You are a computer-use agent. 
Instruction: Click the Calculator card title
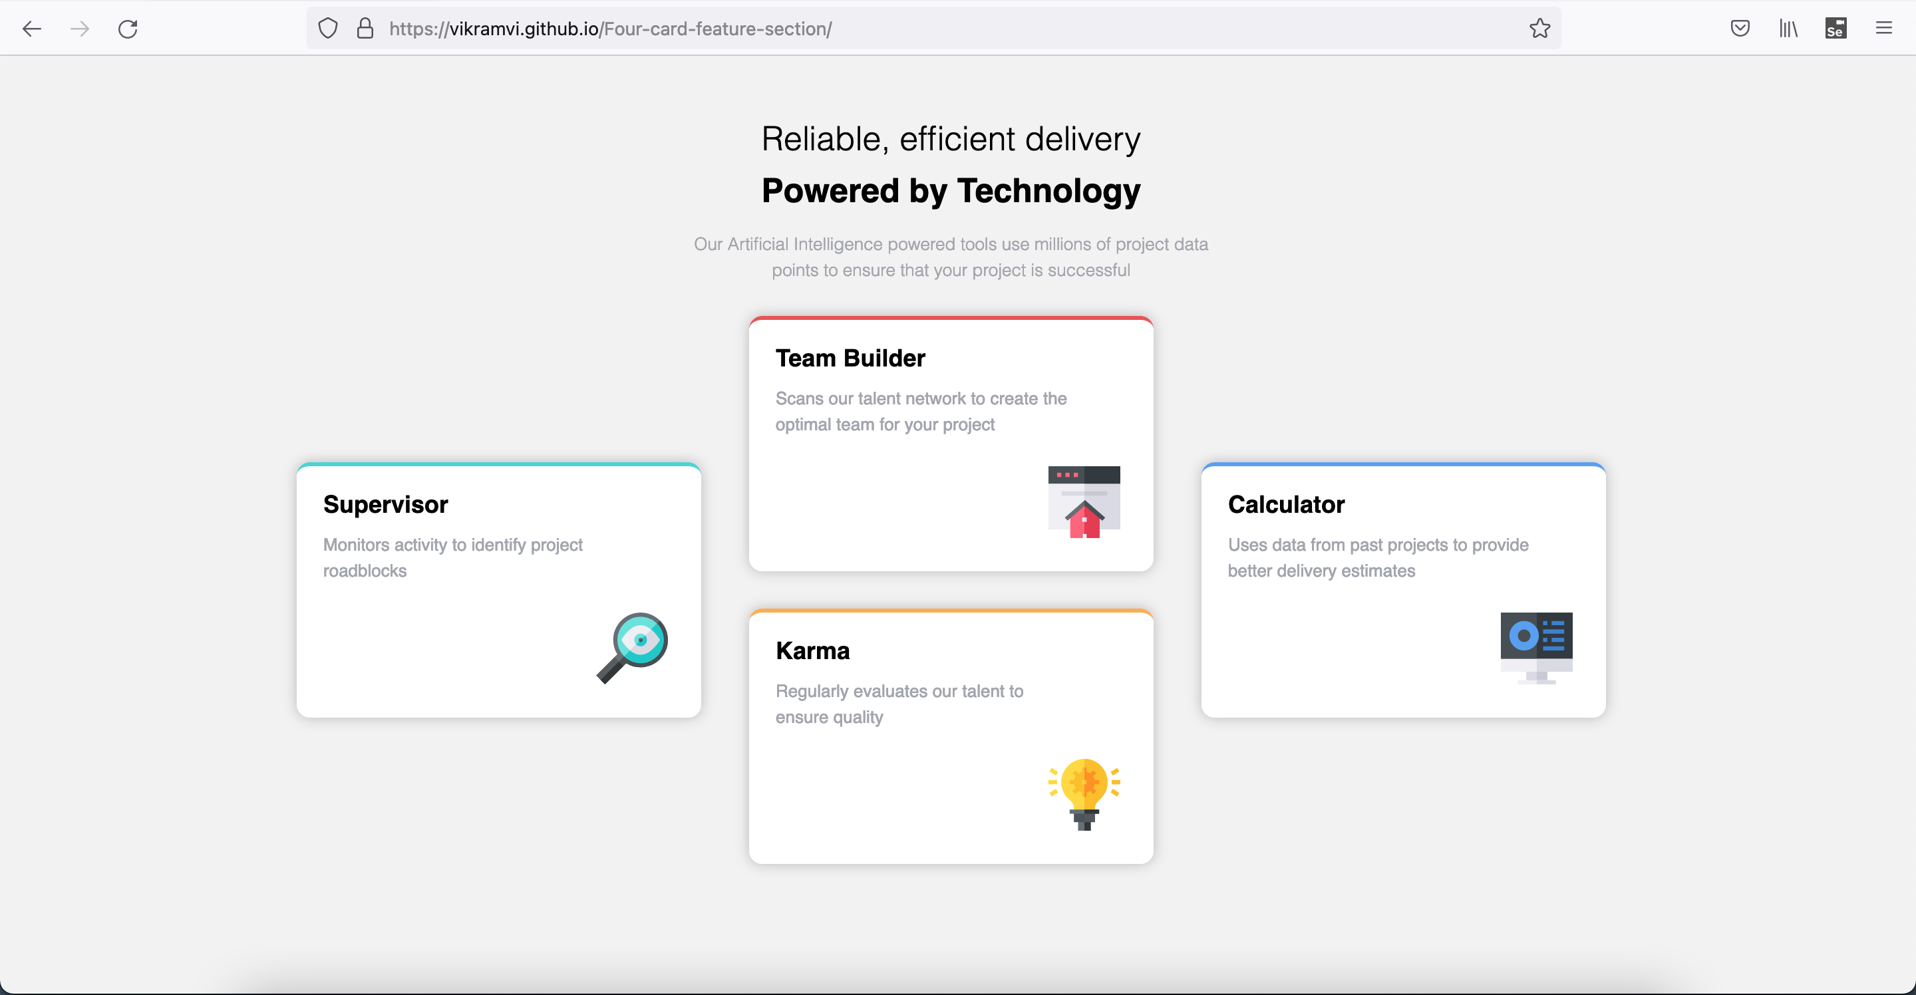pos(1286,505)
